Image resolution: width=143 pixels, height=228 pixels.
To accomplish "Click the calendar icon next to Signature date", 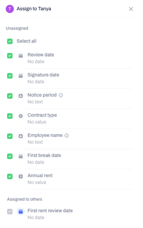I will [x=21, y=76].
